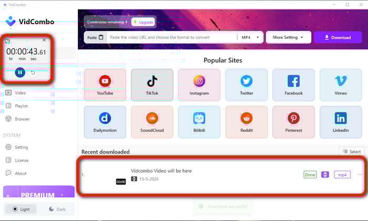Open the Reddit site tile
The height and width of the screenshot is (221, 368).
pyautogui.click(x=247, y=122)
